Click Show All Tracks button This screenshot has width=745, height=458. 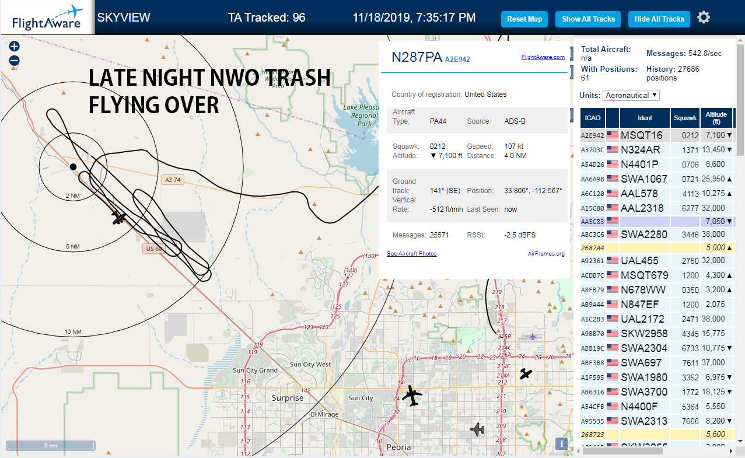pyautogui.click(x=588, y=19)
